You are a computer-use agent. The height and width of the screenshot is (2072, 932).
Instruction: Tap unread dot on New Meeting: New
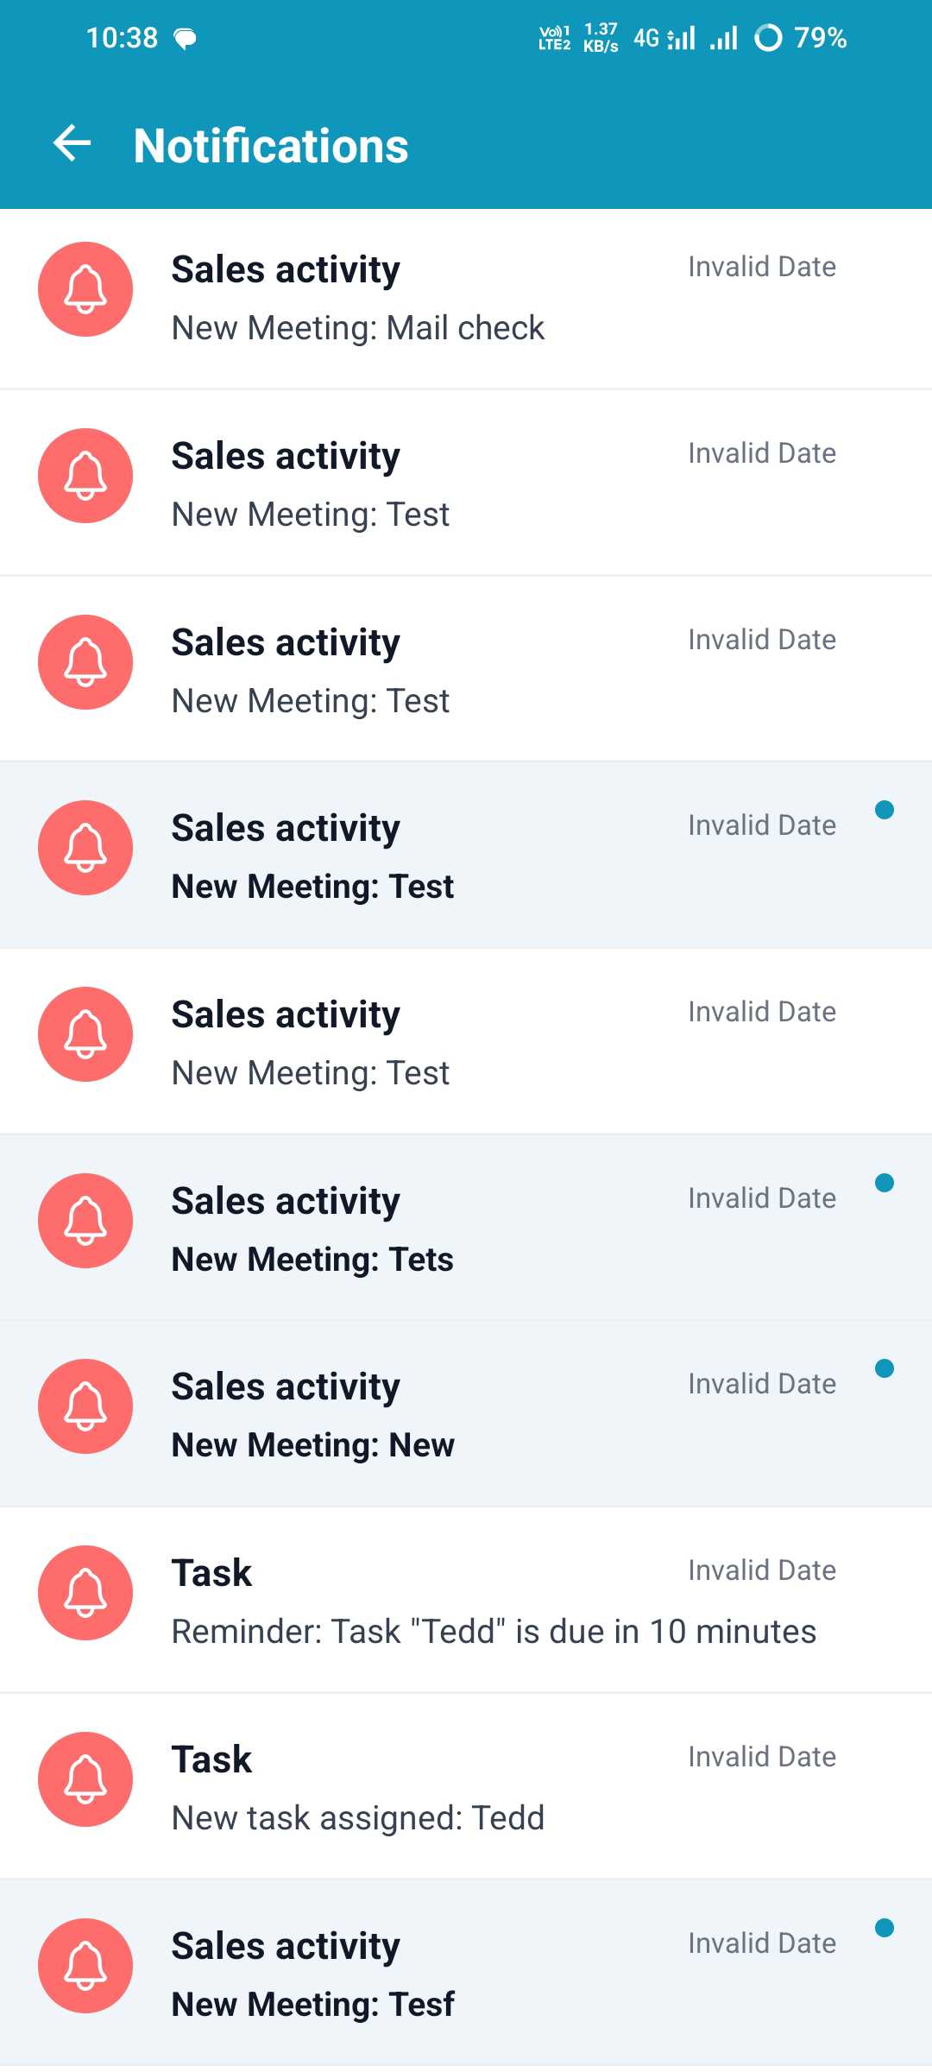884,1368
